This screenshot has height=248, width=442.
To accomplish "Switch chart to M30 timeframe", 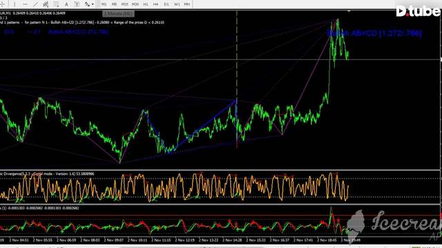I will pos(135,4).
